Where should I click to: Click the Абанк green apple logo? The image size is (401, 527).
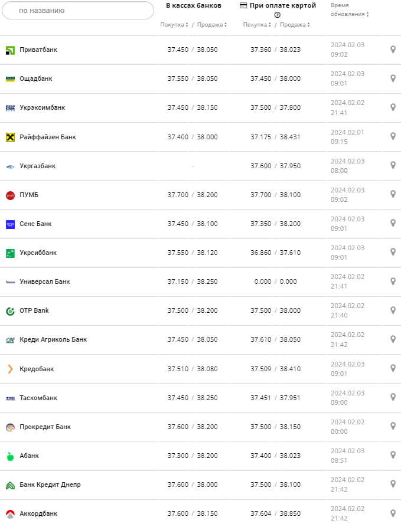(x=10, y=456)
